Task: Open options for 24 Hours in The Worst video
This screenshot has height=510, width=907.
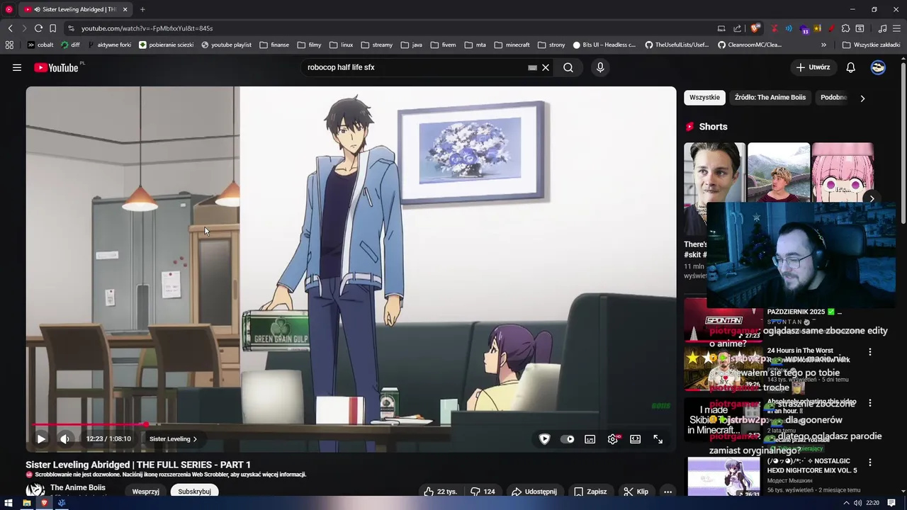Action: [870, 352]
